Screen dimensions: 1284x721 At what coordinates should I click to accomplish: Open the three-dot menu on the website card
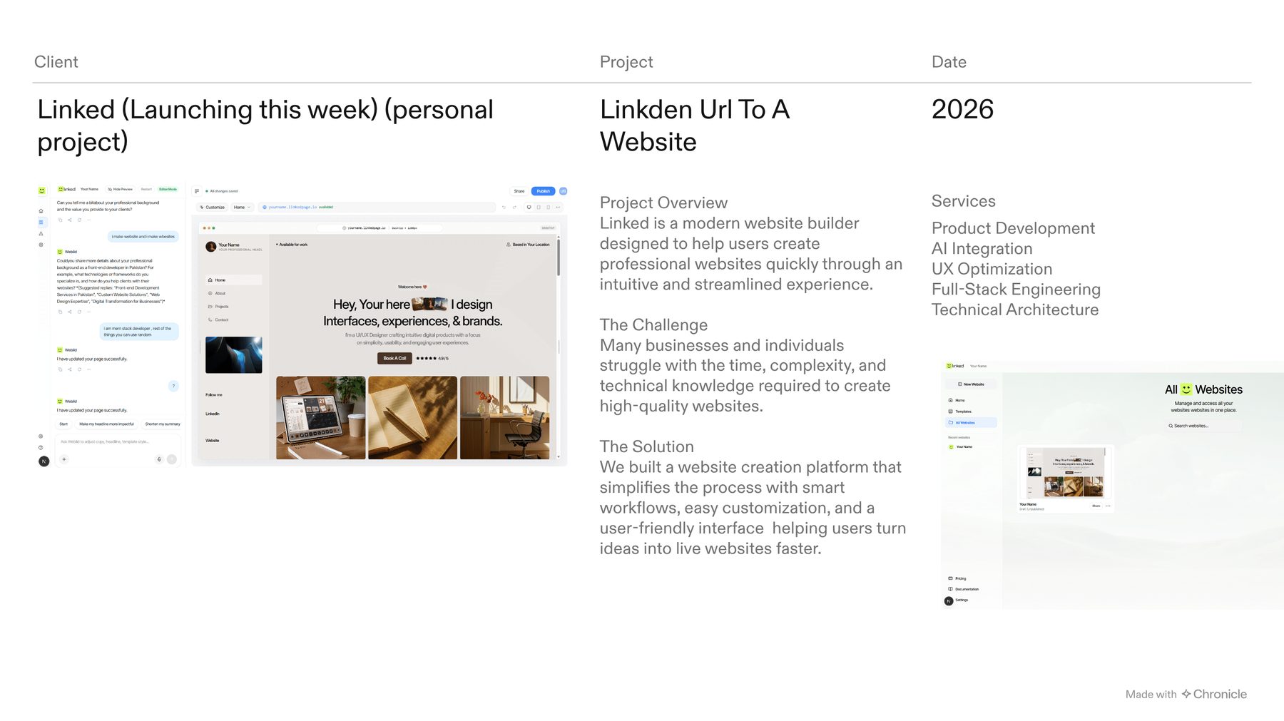pos(1108,506)
